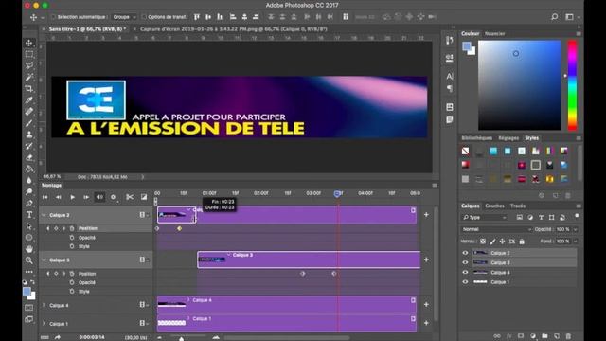Image resolution: width=606 pixels, height=341 pixels.
Task: Click the rainbow hue slider strip
Action: [x=572, y=85]
